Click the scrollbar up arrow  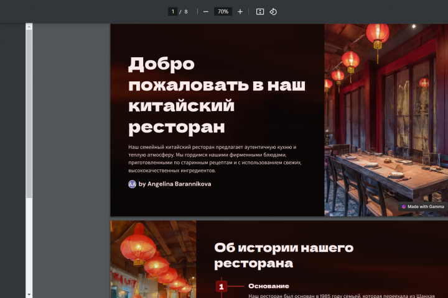pos(29,27)
